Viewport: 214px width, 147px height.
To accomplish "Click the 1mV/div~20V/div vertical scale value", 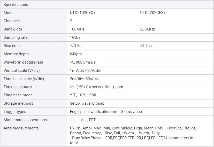I will (x=85, y=71).
